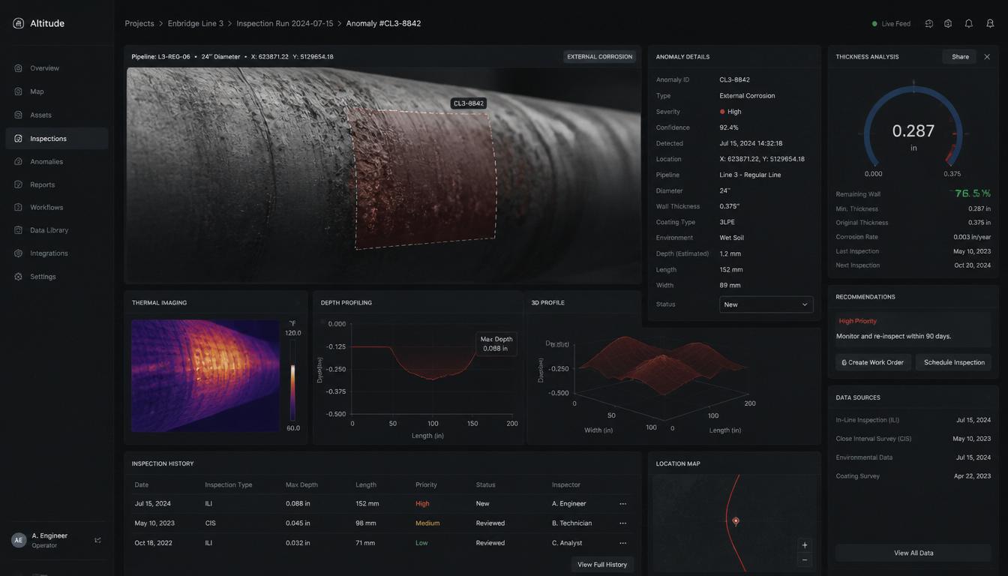Click Create Work Order button
Image resolution: width=1008 pixels, height=576 pixels.
(x=873, y=362)
